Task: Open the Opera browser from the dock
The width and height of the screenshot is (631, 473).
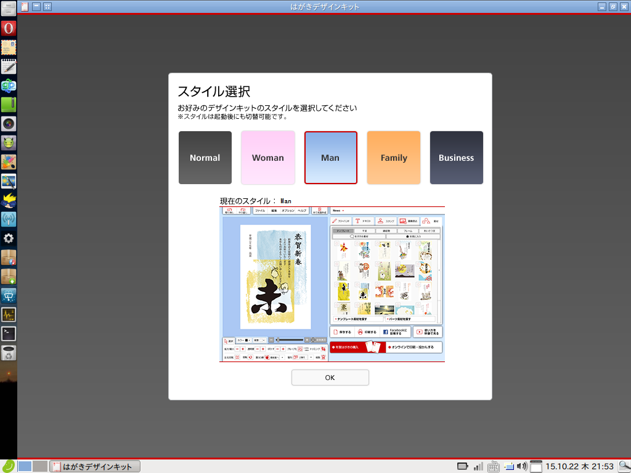Action: click(x=9, y=28)
